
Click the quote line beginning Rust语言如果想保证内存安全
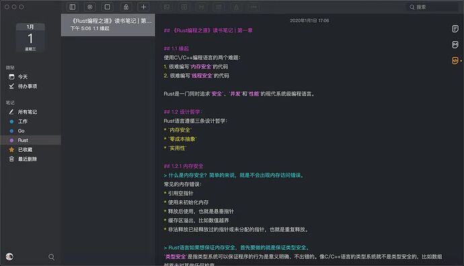pos(237,248)
